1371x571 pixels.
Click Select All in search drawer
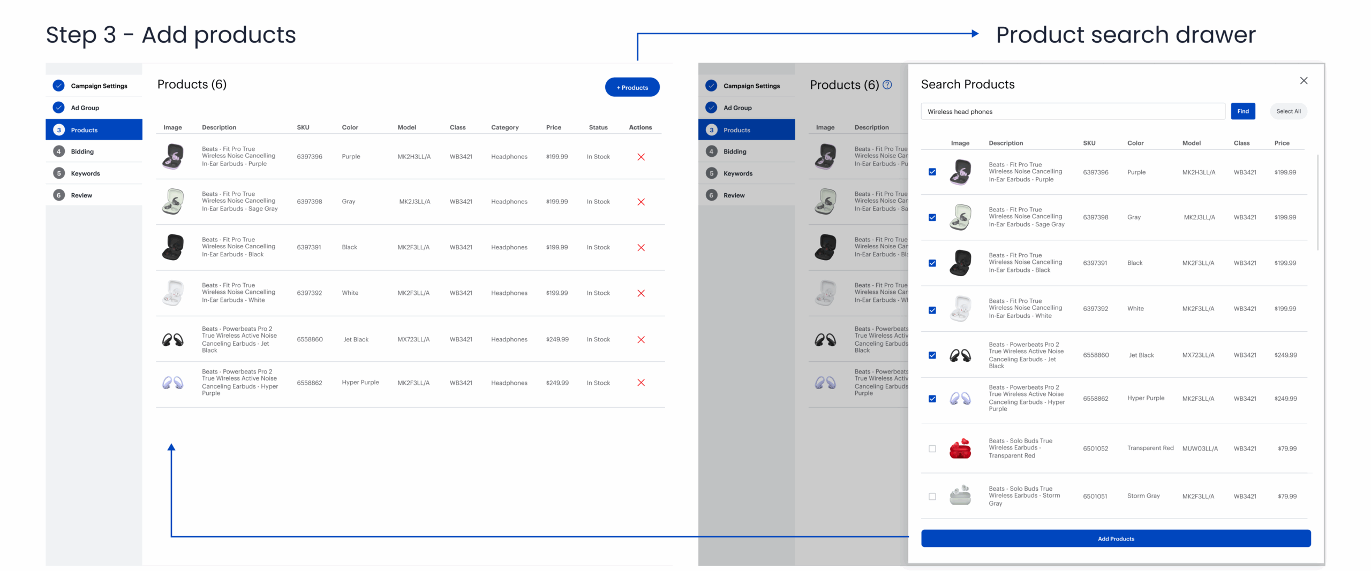1288,111
